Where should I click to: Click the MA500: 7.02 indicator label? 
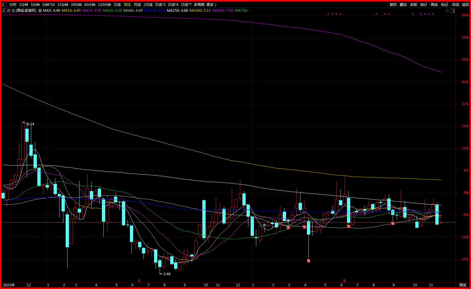coord(223,11)
